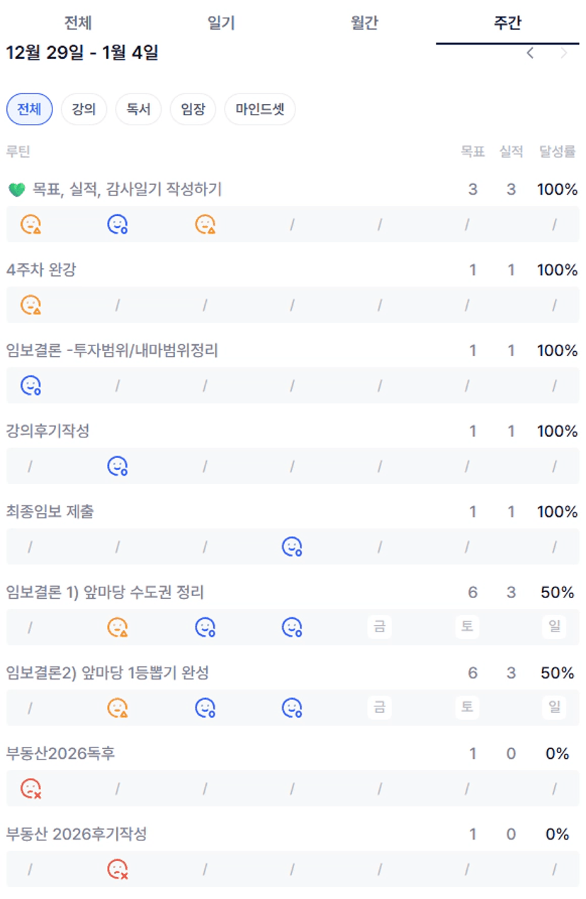
Task: Open the 최종임보 제출 routine title
Action: (x=50, y=512)
